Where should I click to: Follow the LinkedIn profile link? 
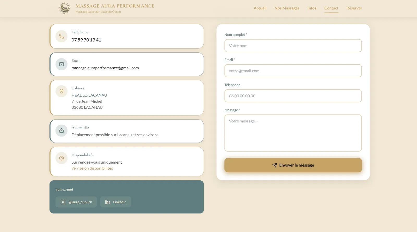116,202
